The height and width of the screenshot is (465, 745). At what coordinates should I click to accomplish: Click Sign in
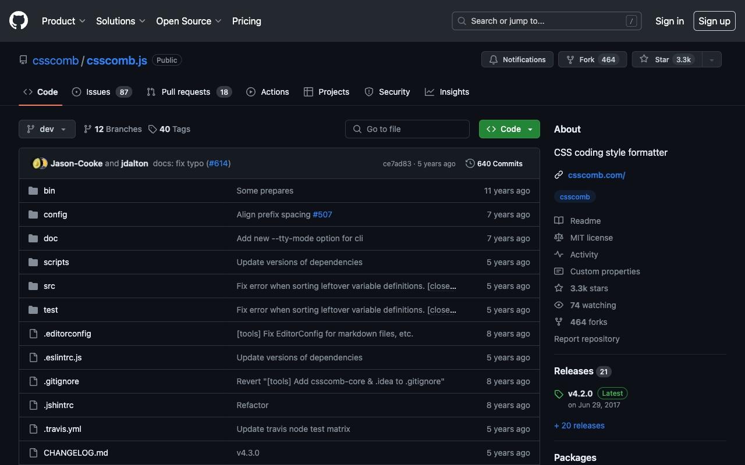click(x=669, y=21)
